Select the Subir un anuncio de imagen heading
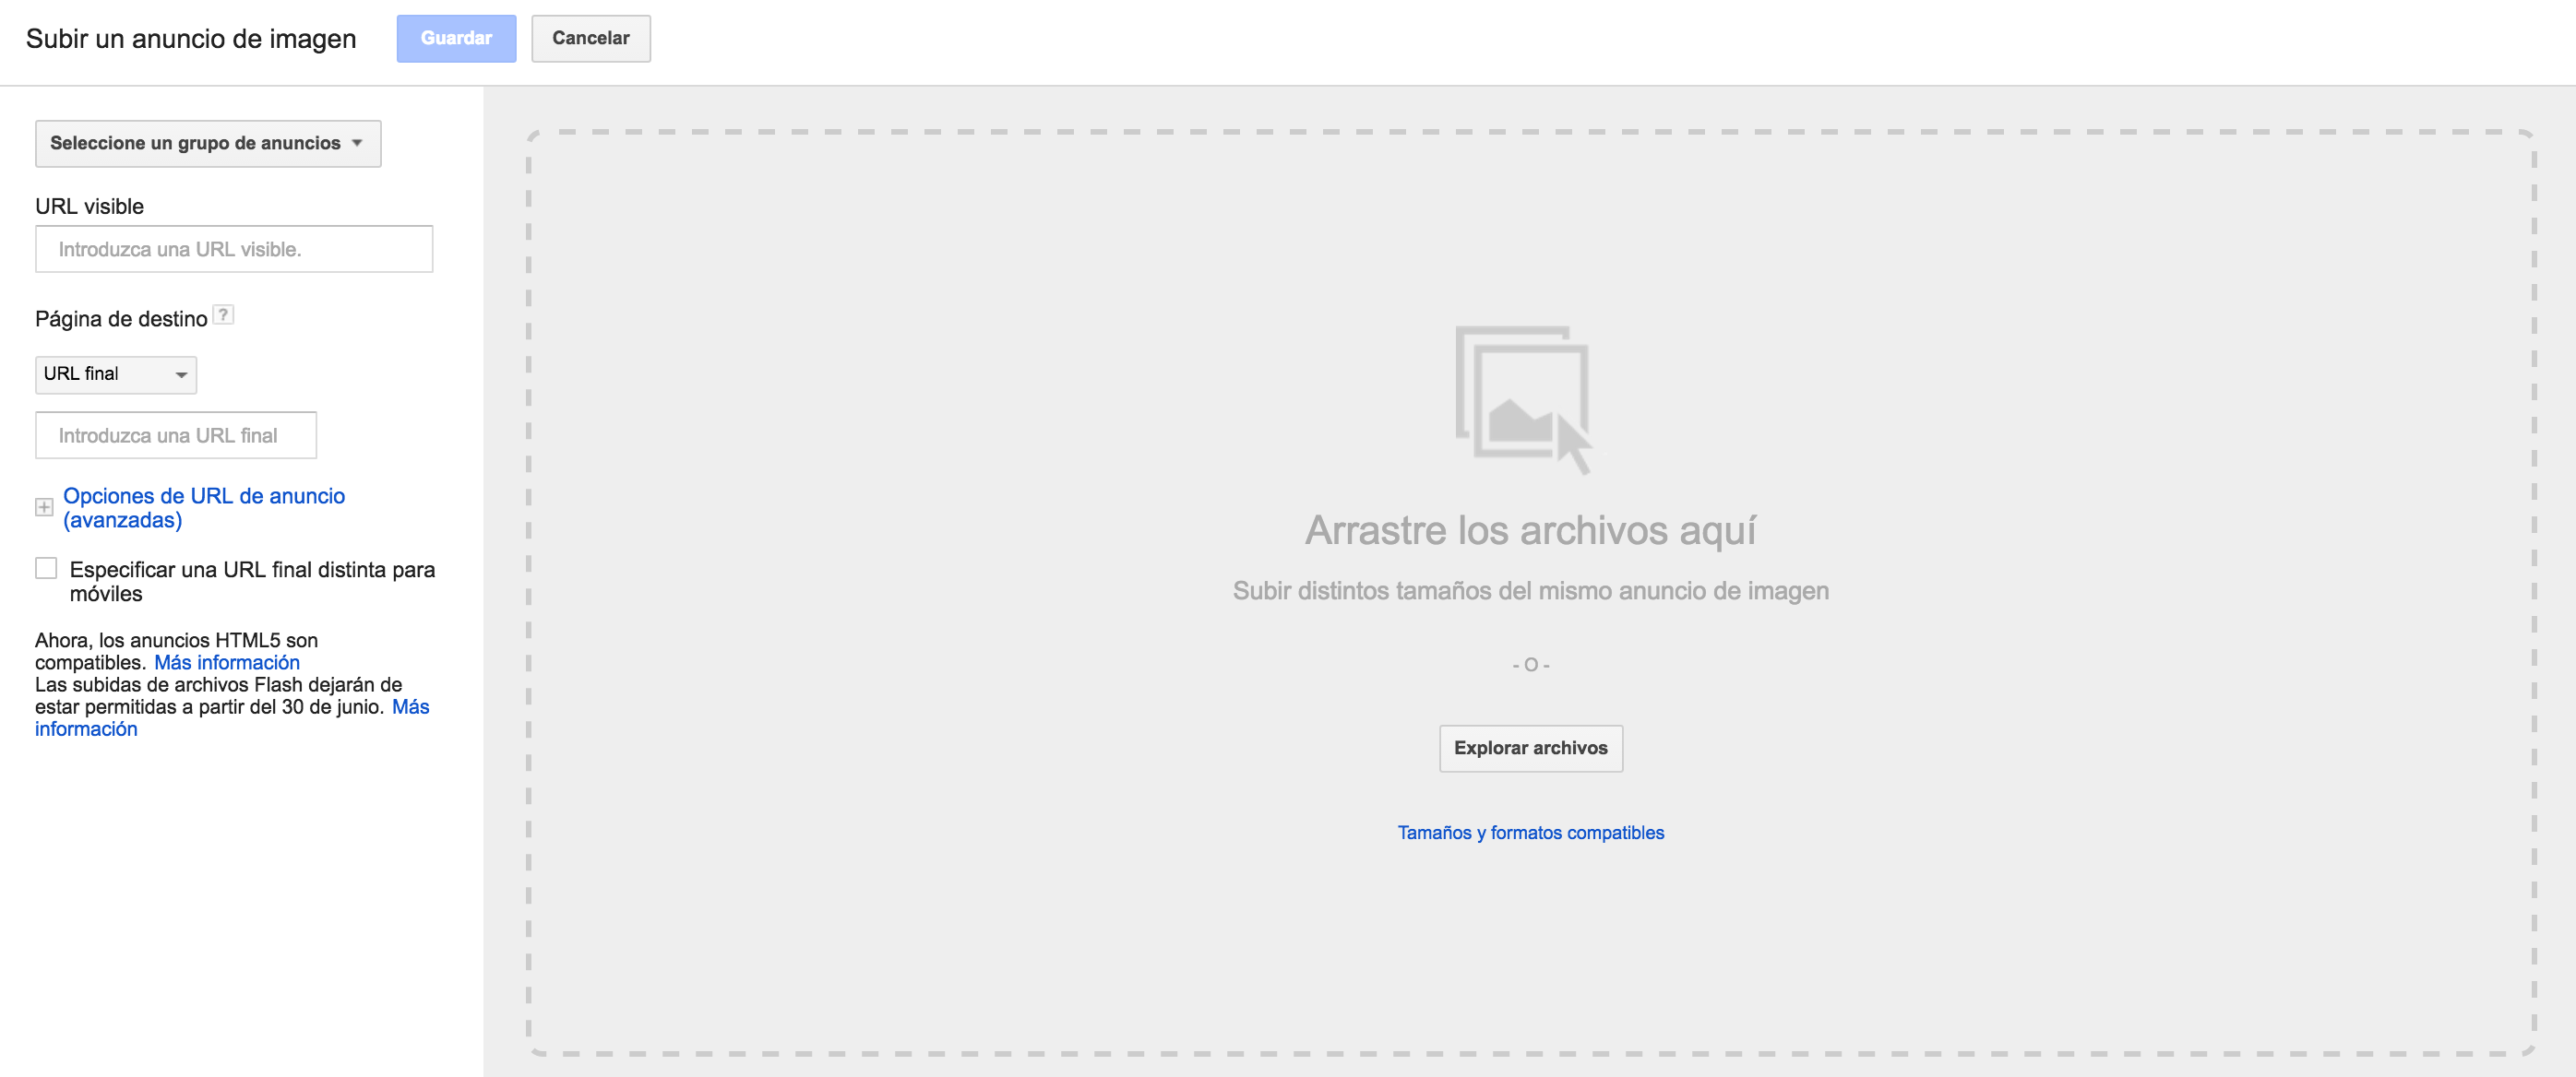This screenshot has width=2576, height=1077. 190,39
